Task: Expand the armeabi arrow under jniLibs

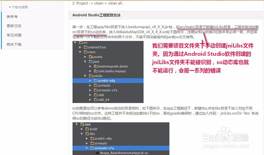Action: pos(90,85)
